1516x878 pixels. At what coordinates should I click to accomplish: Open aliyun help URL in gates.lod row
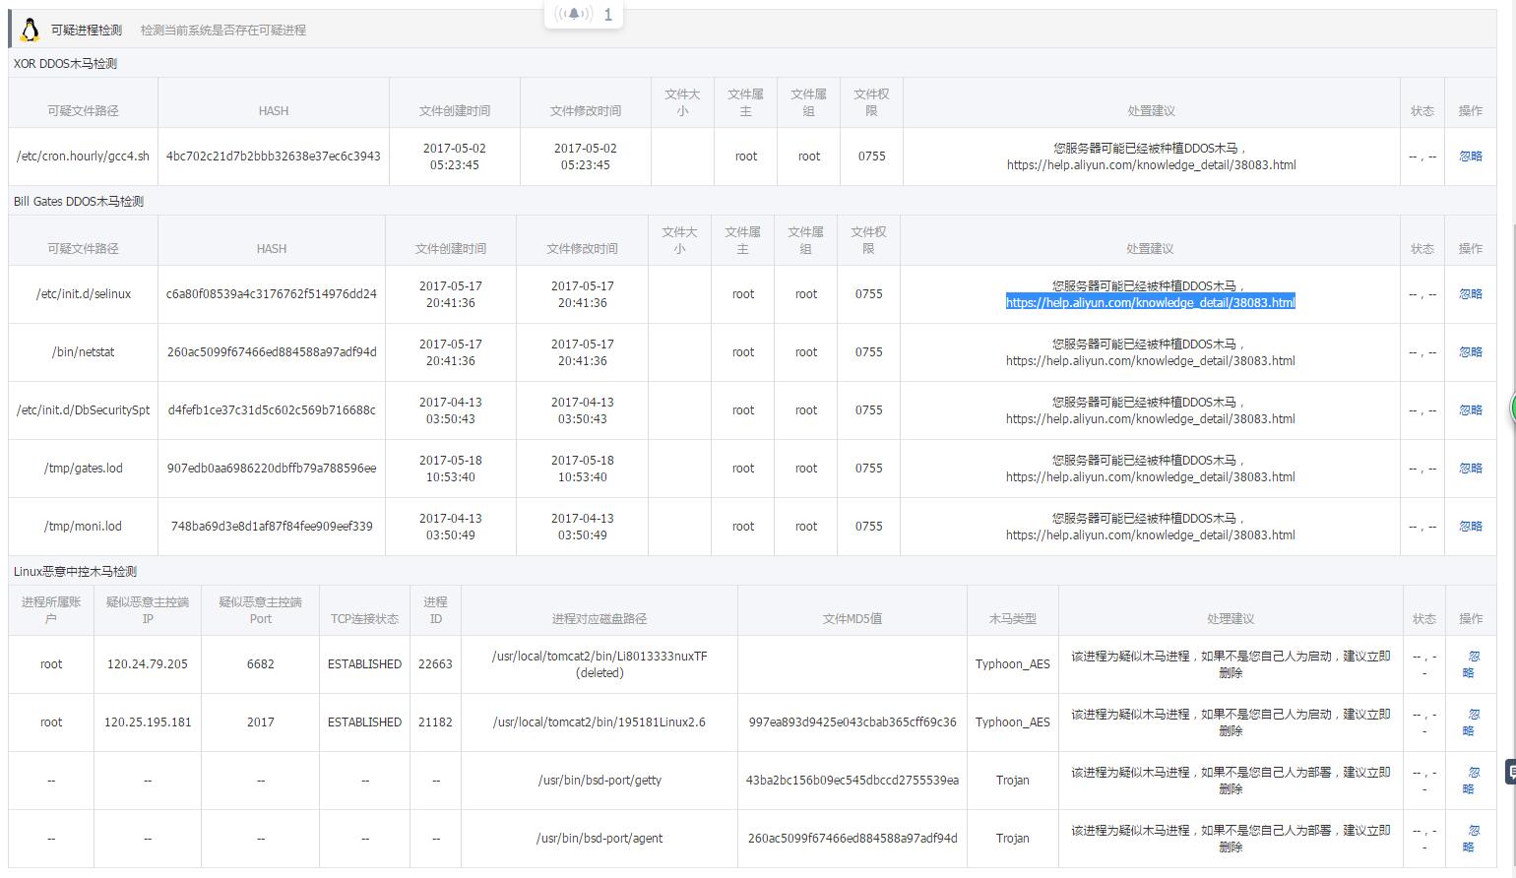click(x=1150, y=477)
